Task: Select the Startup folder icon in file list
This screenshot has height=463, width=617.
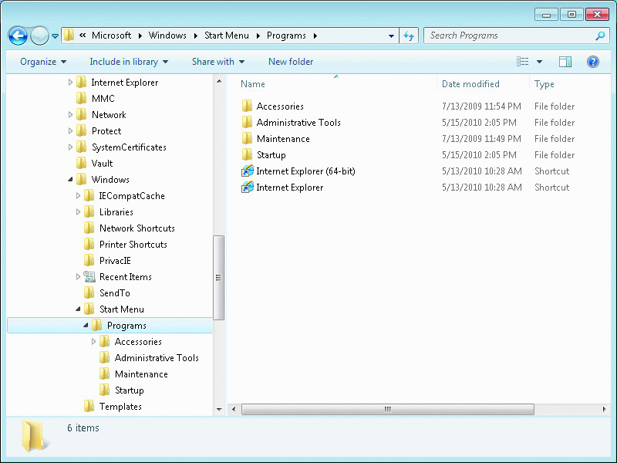Action: [x=247, y=155]
